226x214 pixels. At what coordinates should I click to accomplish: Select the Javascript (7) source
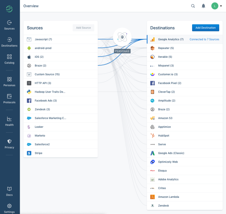click(61, 39)
